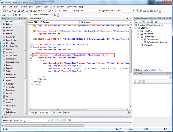Open the Community menu

coord(72,7)
